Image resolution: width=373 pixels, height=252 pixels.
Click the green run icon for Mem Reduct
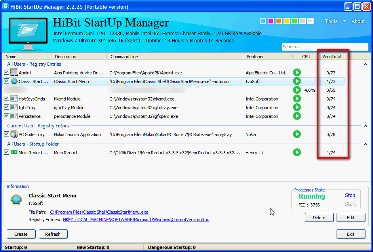tap(297, 152)
